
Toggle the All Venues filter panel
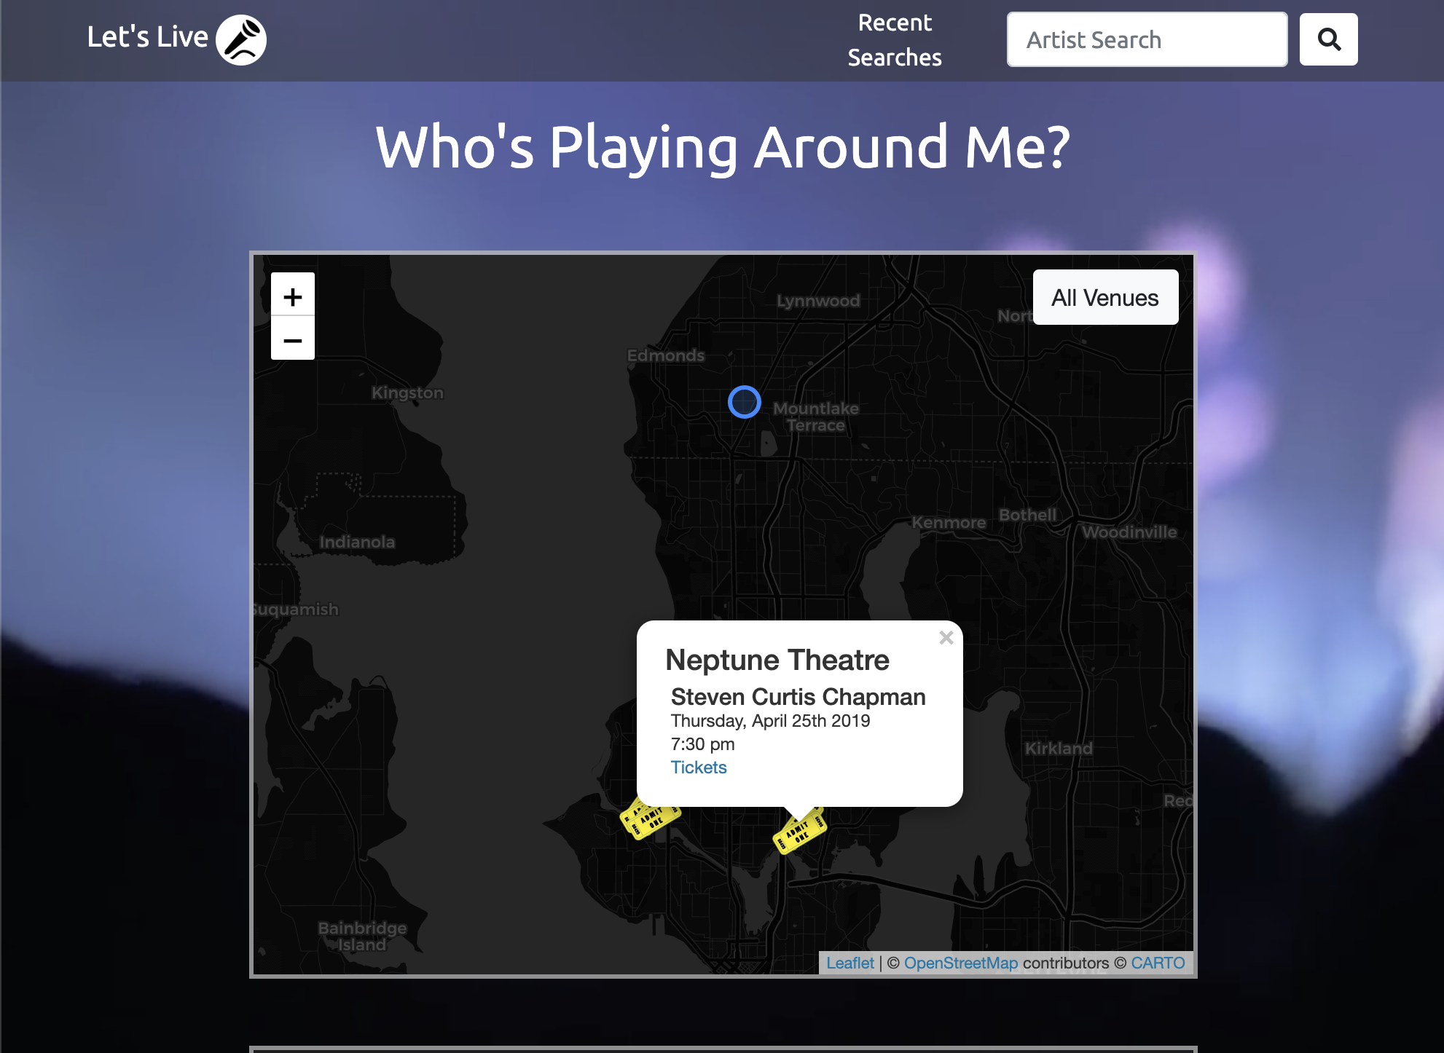tap(1103, 297)
